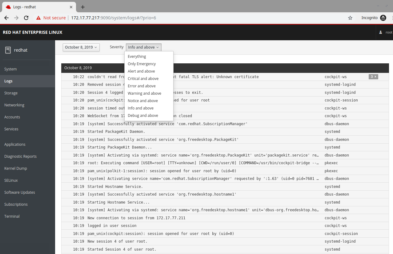393x254 pixels.
Task: Select "Debug and above" from severity list
Action: [143, 115]
